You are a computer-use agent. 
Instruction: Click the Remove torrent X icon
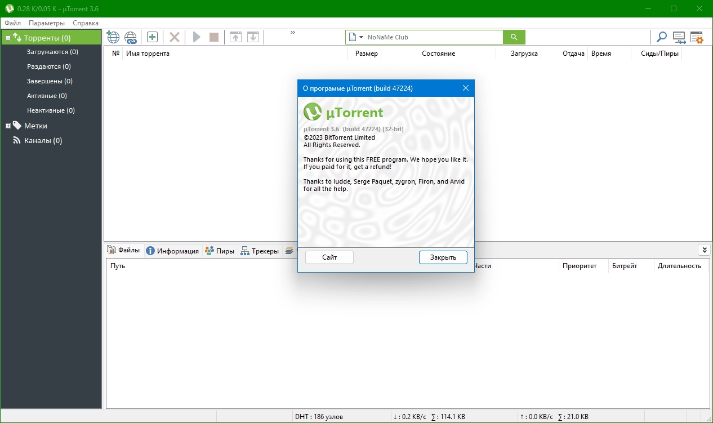[175, 37]
